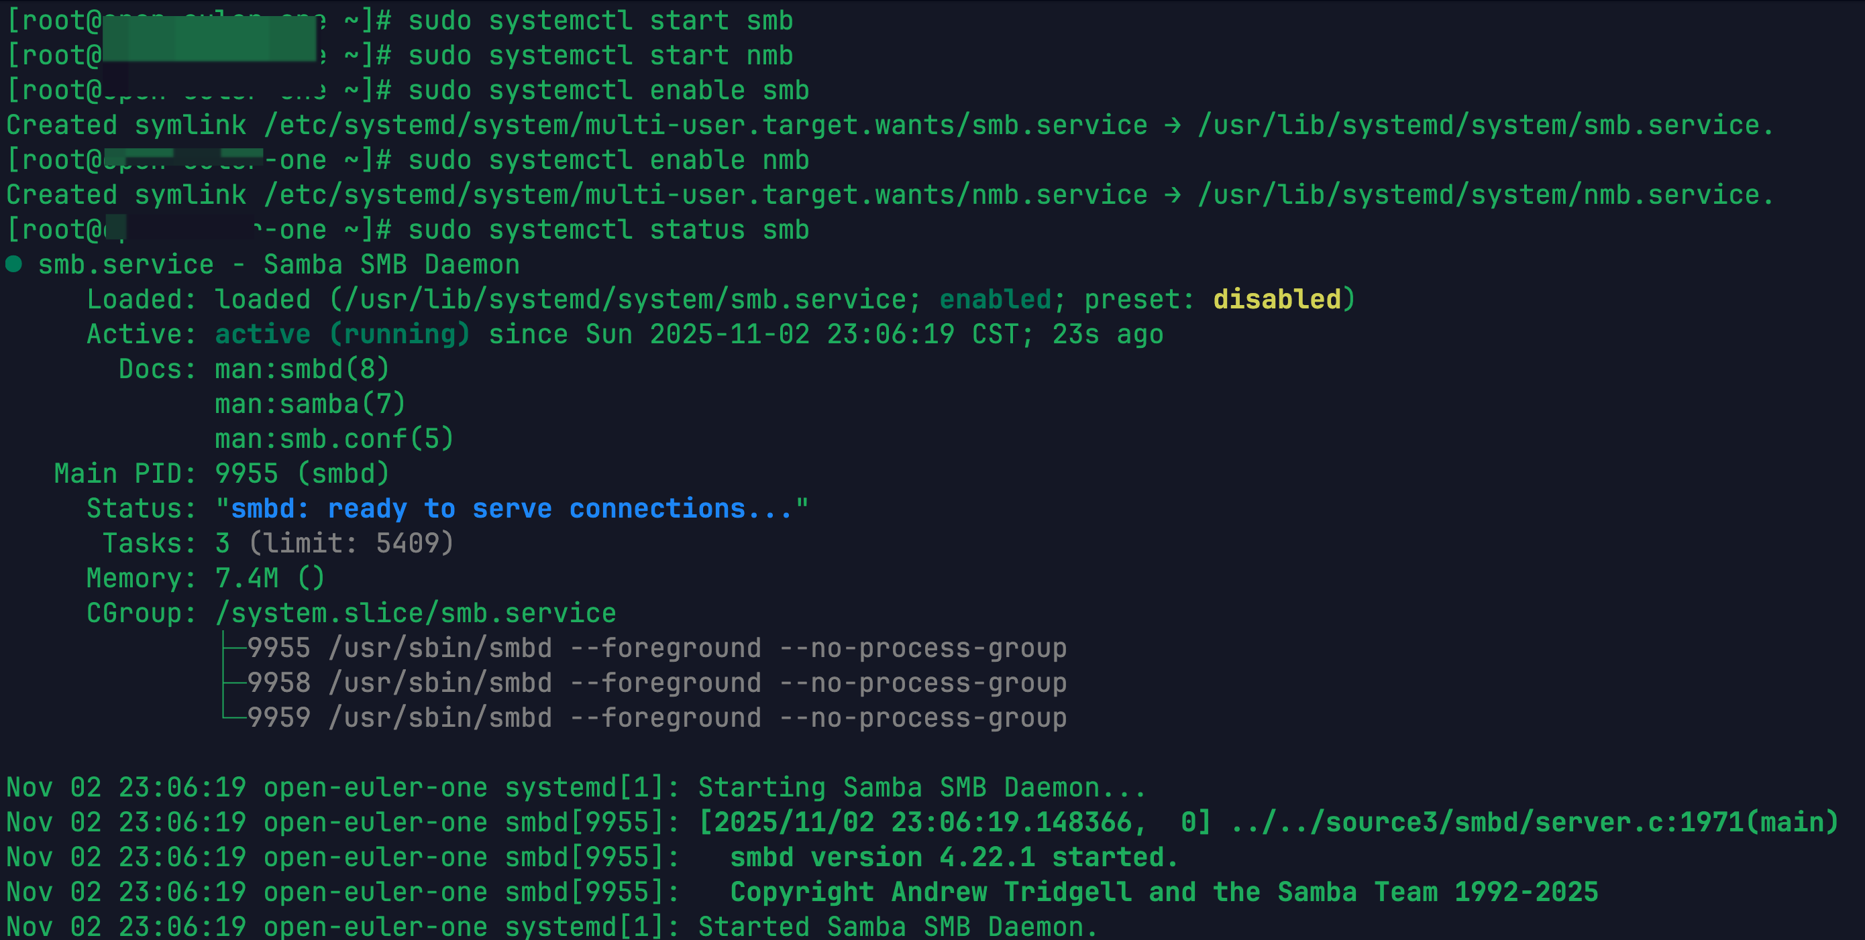Click the 'sudo systemctl status smb' command
The height and width of the screenshot is (940, 1865).
tap(608, 229)
